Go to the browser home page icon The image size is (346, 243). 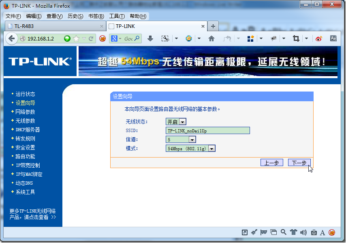pos(211,38)
